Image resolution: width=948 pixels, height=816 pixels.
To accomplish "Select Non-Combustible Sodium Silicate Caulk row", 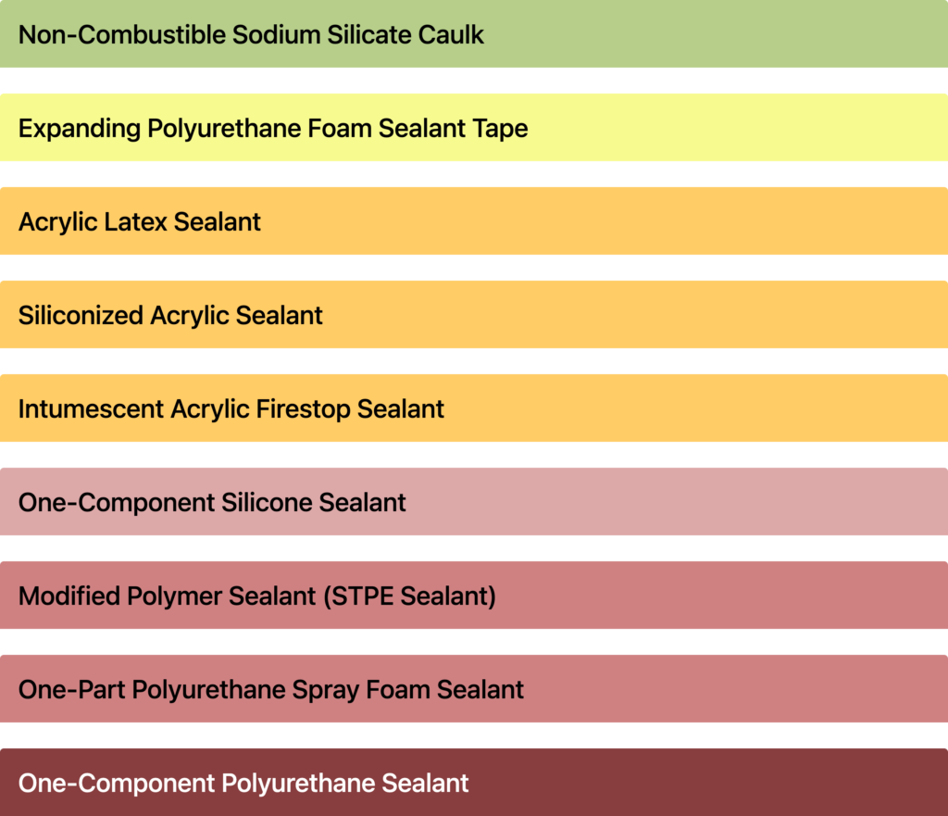I will 474,34.
